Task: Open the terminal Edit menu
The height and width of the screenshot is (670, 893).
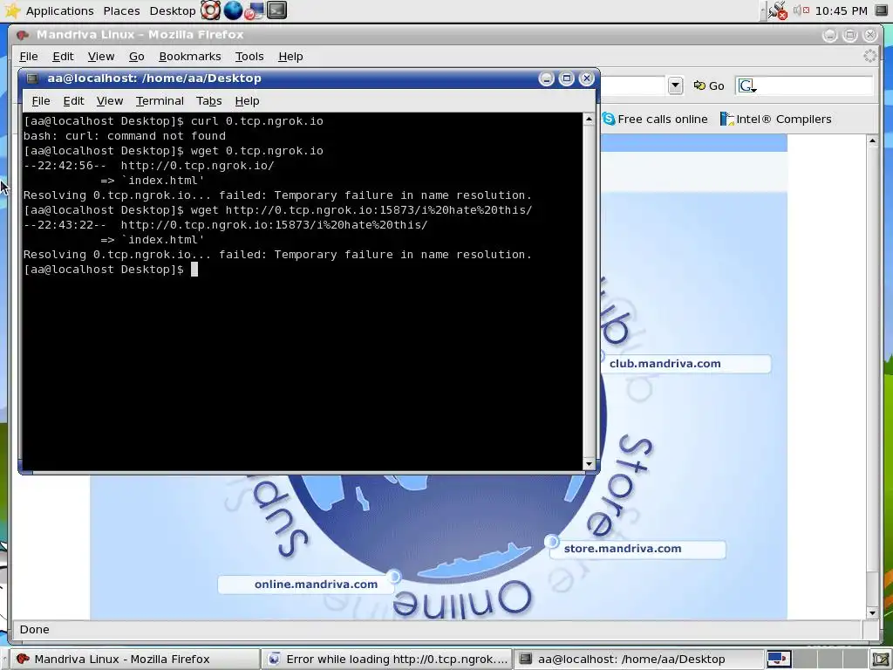Action: click(x=73, y=101)
